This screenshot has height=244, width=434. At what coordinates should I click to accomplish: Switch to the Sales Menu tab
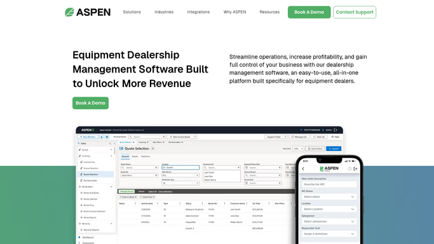click(157, 142)
